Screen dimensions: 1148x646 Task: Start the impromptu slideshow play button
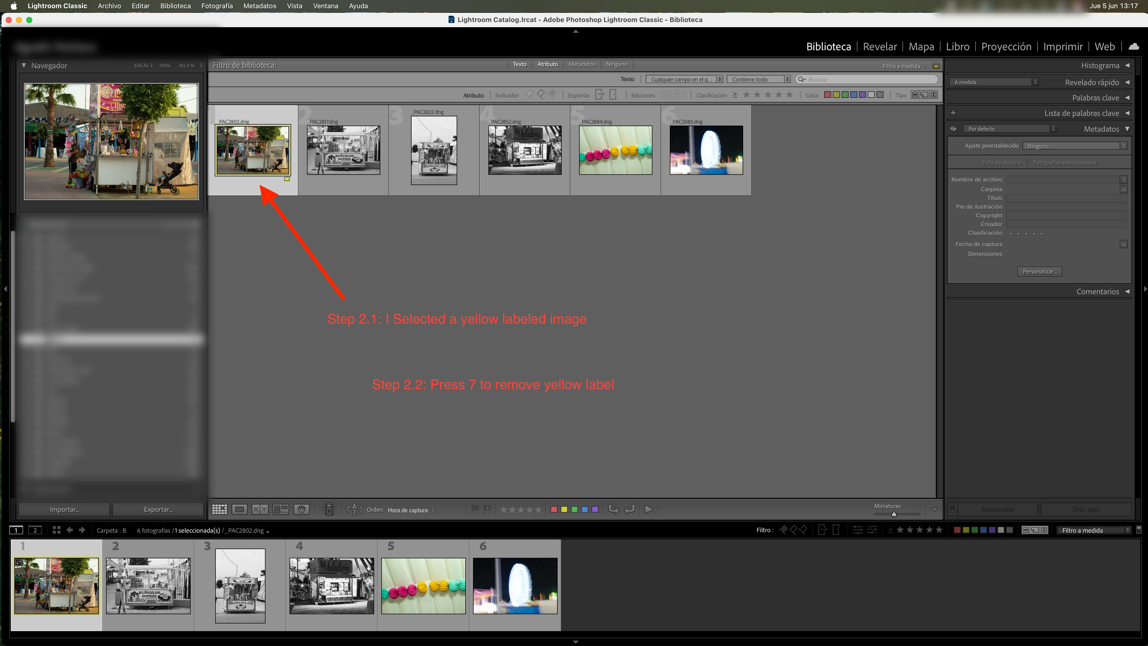tap(649, 509)
